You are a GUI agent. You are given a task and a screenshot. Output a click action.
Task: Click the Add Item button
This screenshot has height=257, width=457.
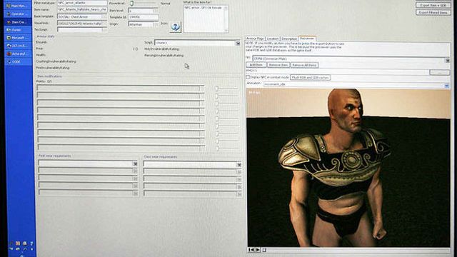(256, 65)
